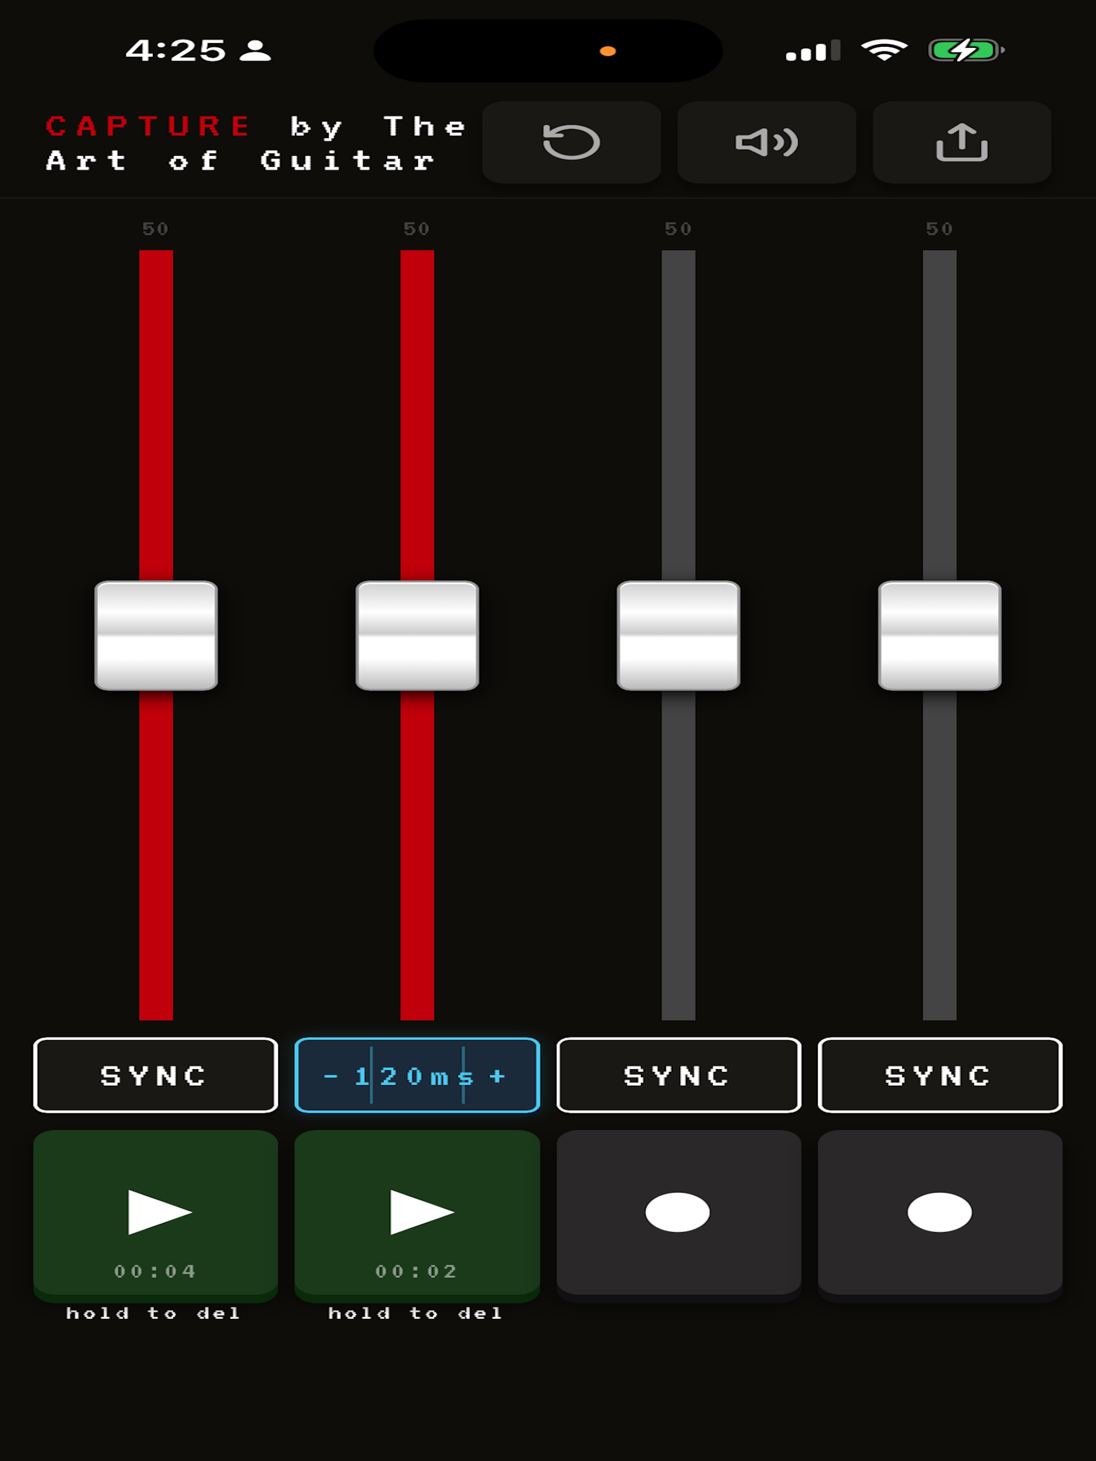Tap the battery charging icon
Screen dimensions: 1096x1461
click(966, 50)
